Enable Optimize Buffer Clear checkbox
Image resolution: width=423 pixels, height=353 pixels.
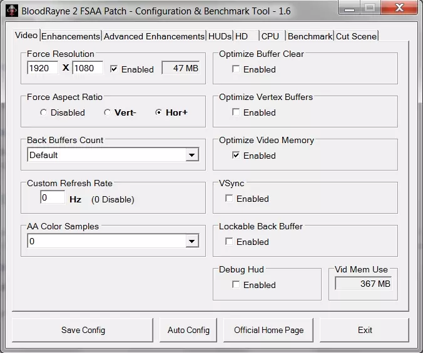point(236,69)
